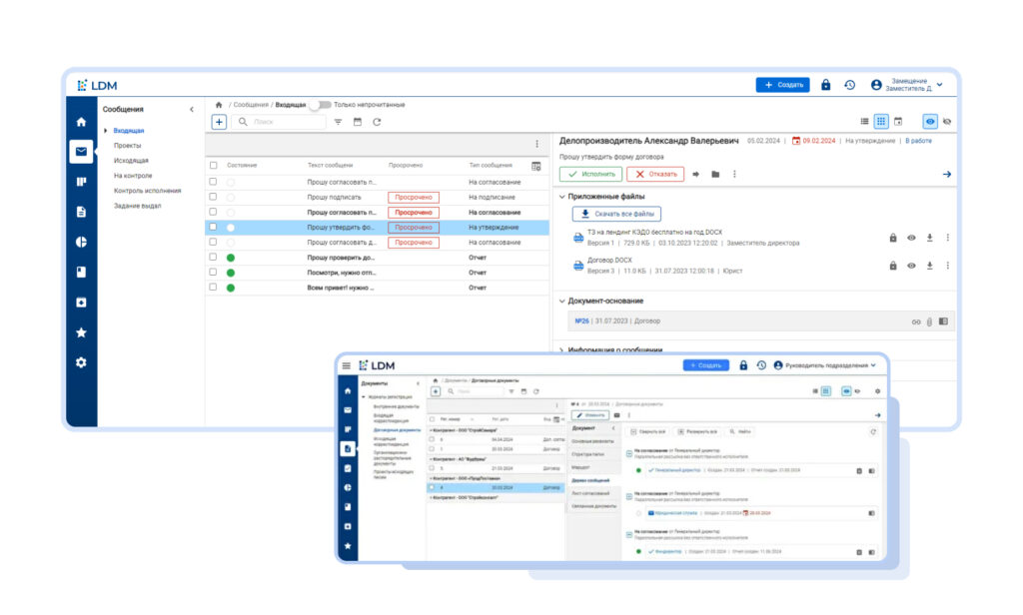This screenshot has width=1023, height=615.
Task: Click the star favorites icon in sidebar
Action: click(x=81, y=332)
